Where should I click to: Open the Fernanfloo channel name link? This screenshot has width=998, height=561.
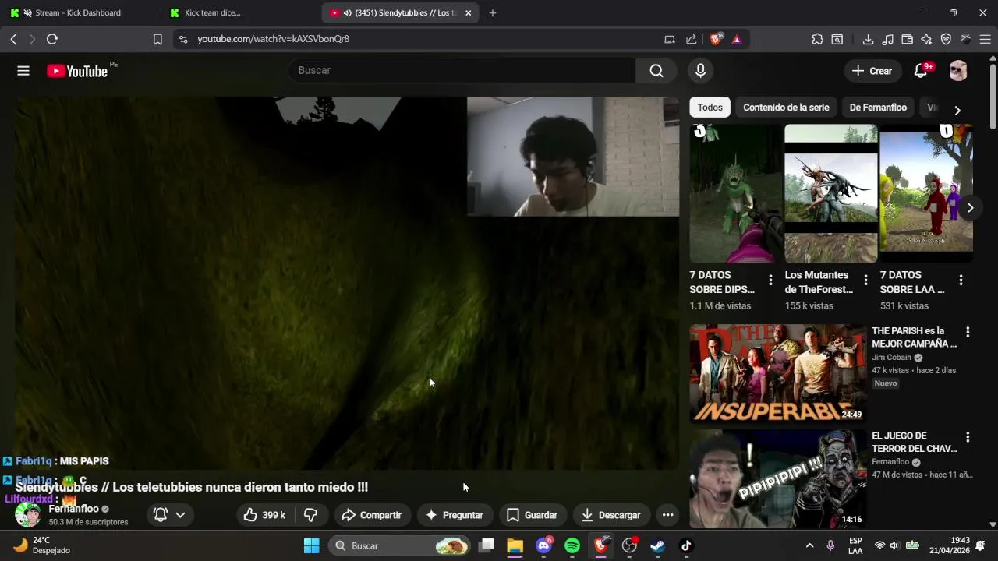click(73, 509)
